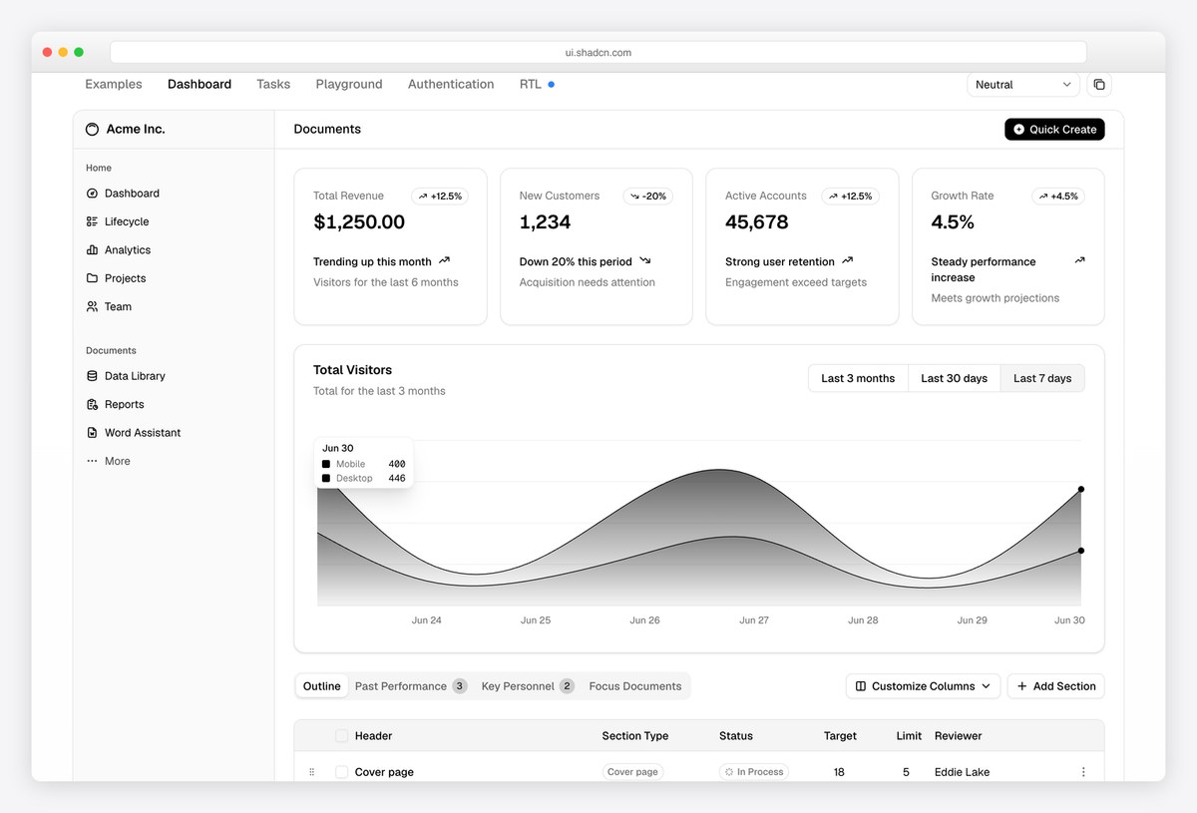1197x813 pixels.
Task: Click the Acme Inc. logo icon
Action: [x=93, y=130]
